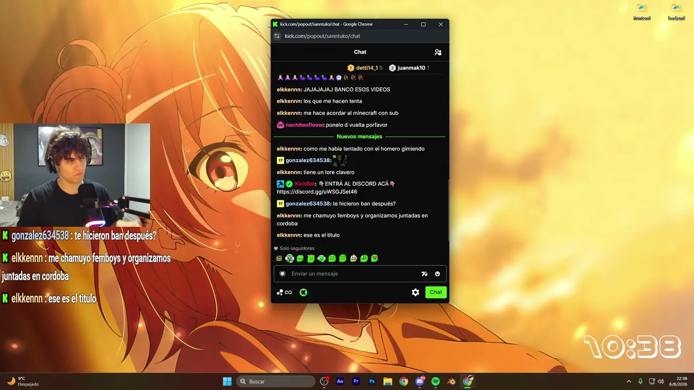The height and width of the screenshot is (390, 694).
Task: Open the chat settings gear
Action: click(x=415, y=292)
